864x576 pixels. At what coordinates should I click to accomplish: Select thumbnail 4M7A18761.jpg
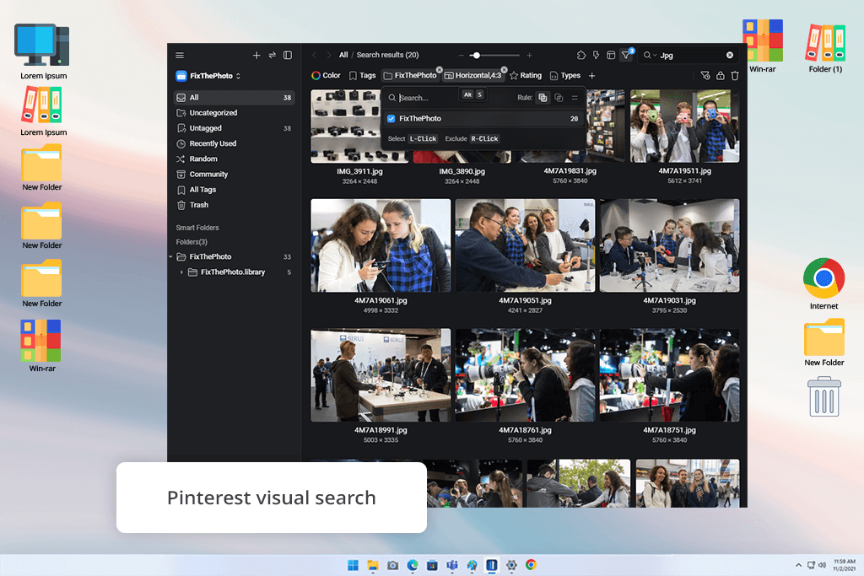tap(525, 375)
